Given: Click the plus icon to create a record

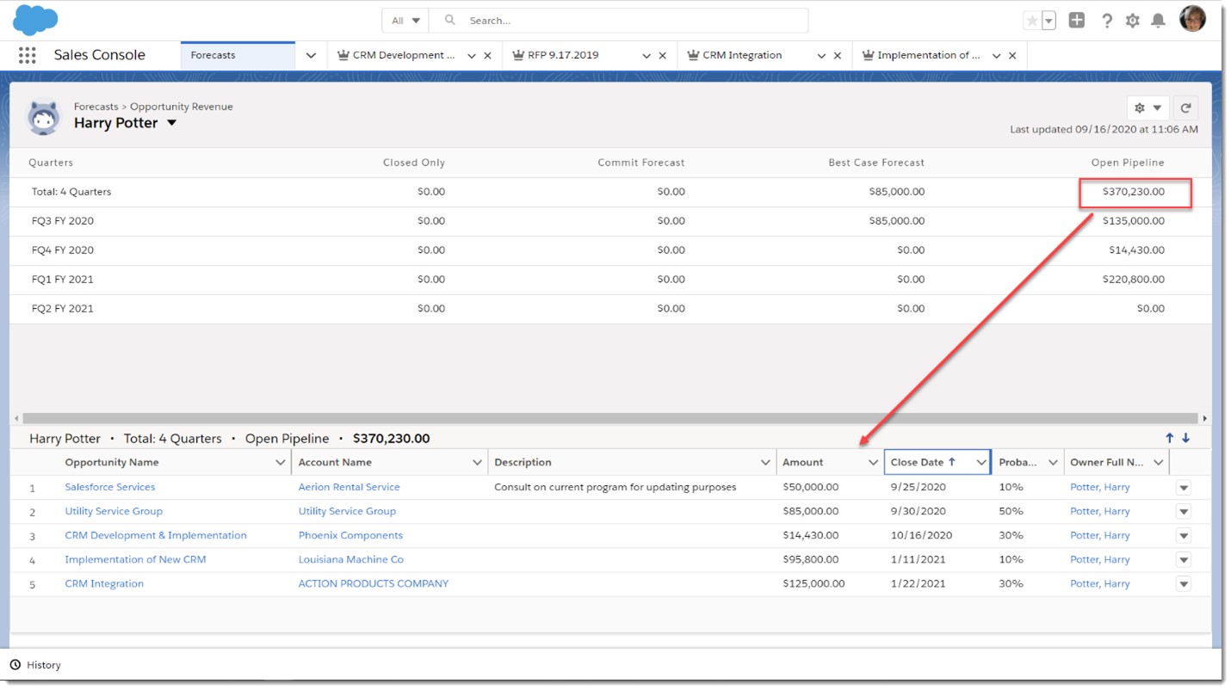Looking at the screenshot, I should point(1077,19).
